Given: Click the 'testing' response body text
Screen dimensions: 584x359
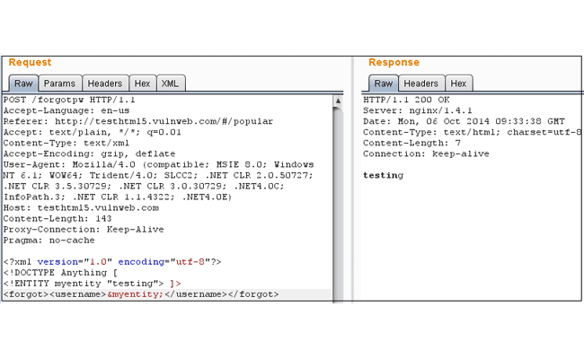Looking at the screenshot, I should [384, 175].
